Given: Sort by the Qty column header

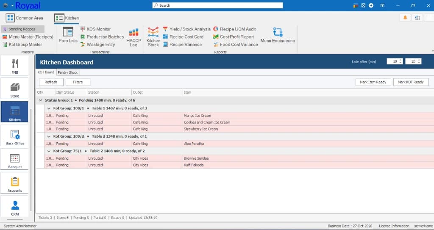Looking at the screenshot, I should pyautogui.click(x=45, y=92).
